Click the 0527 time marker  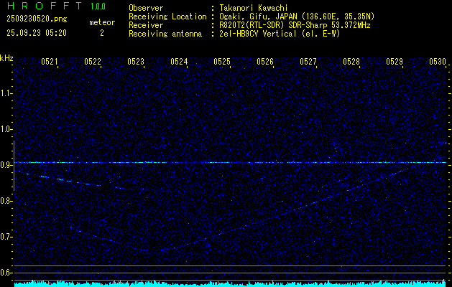click(x=308, y=62)
